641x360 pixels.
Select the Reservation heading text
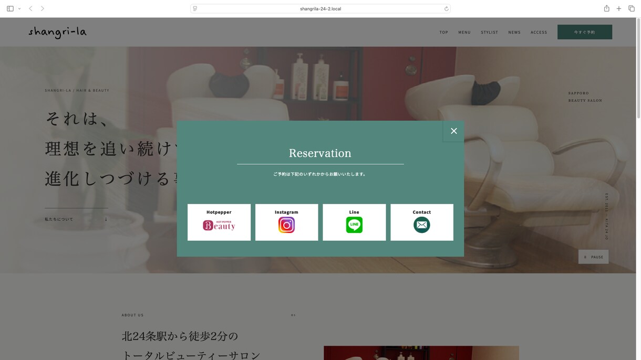coord(320,153)
